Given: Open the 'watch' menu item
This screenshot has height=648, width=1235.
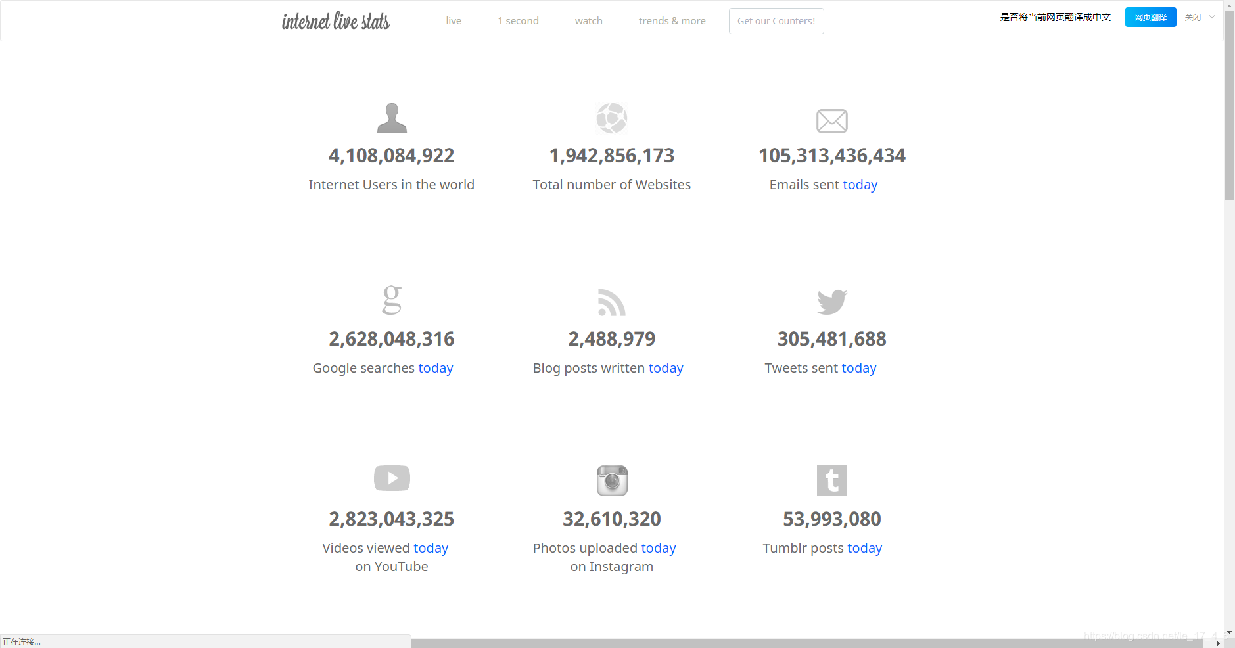Looking at the screenshot, I should click(589, 21).
